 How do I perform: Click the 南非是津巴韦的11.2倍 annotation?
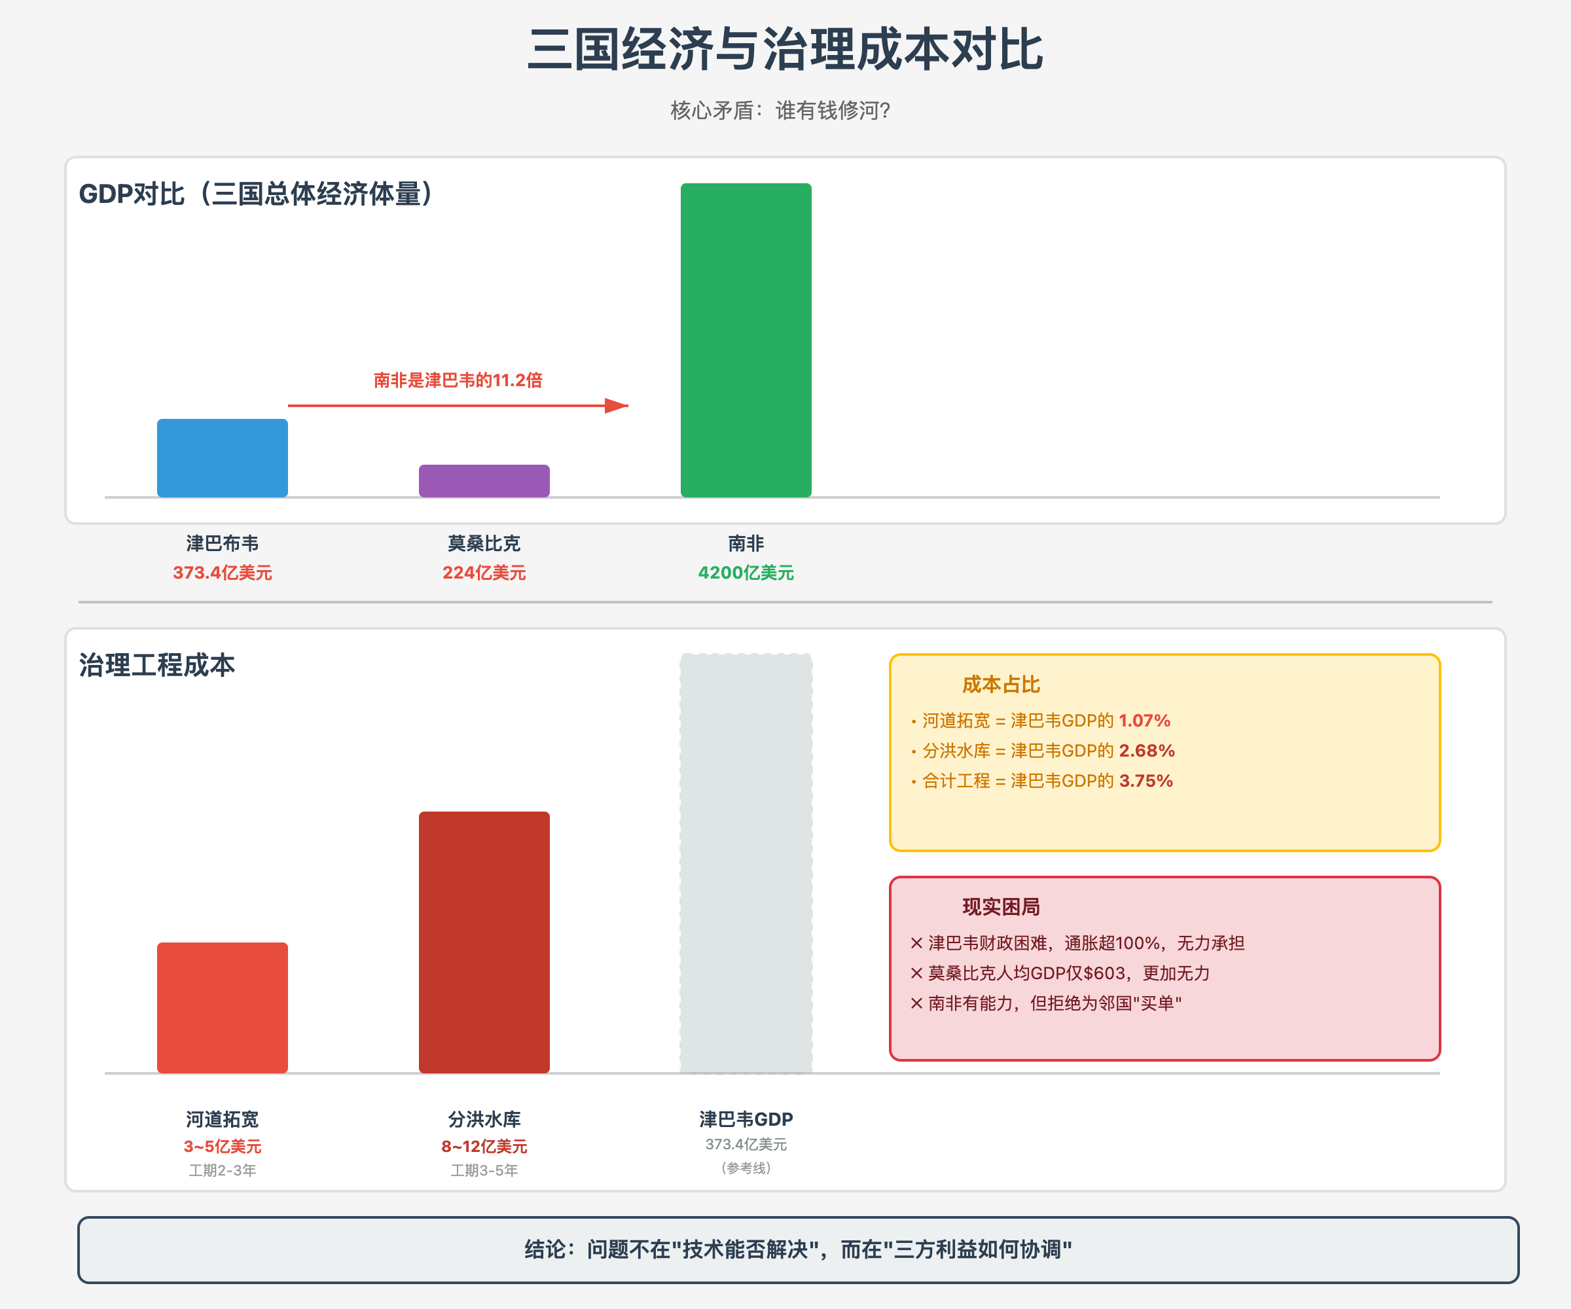tap(458, 380)
